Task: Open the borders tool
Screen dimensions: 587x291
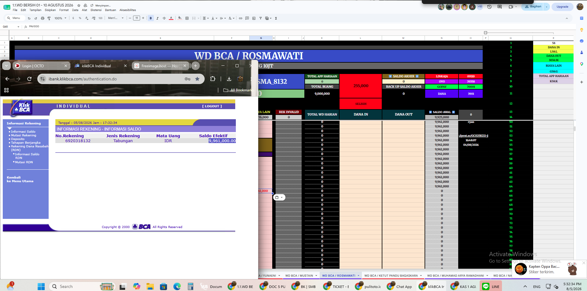Action: point(187,18)
